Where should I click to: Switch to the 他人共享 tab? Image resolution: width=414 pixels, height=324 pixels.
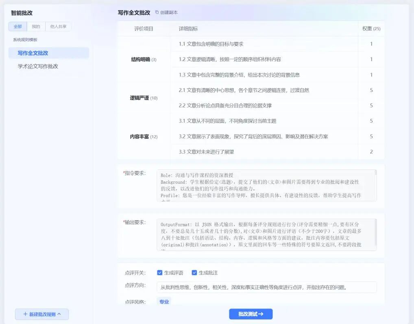(x=58, y=26)
